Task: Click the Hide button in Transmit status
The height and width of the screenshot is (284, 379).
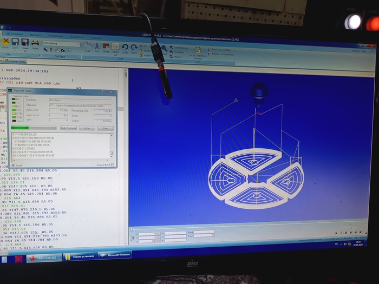Action: [87, 128]
